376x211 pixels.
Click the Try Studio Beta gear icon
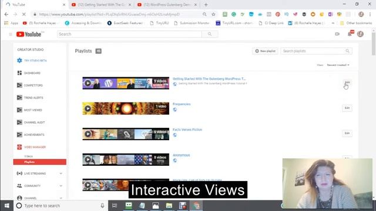pyautogui.click(x=19, y=60)
